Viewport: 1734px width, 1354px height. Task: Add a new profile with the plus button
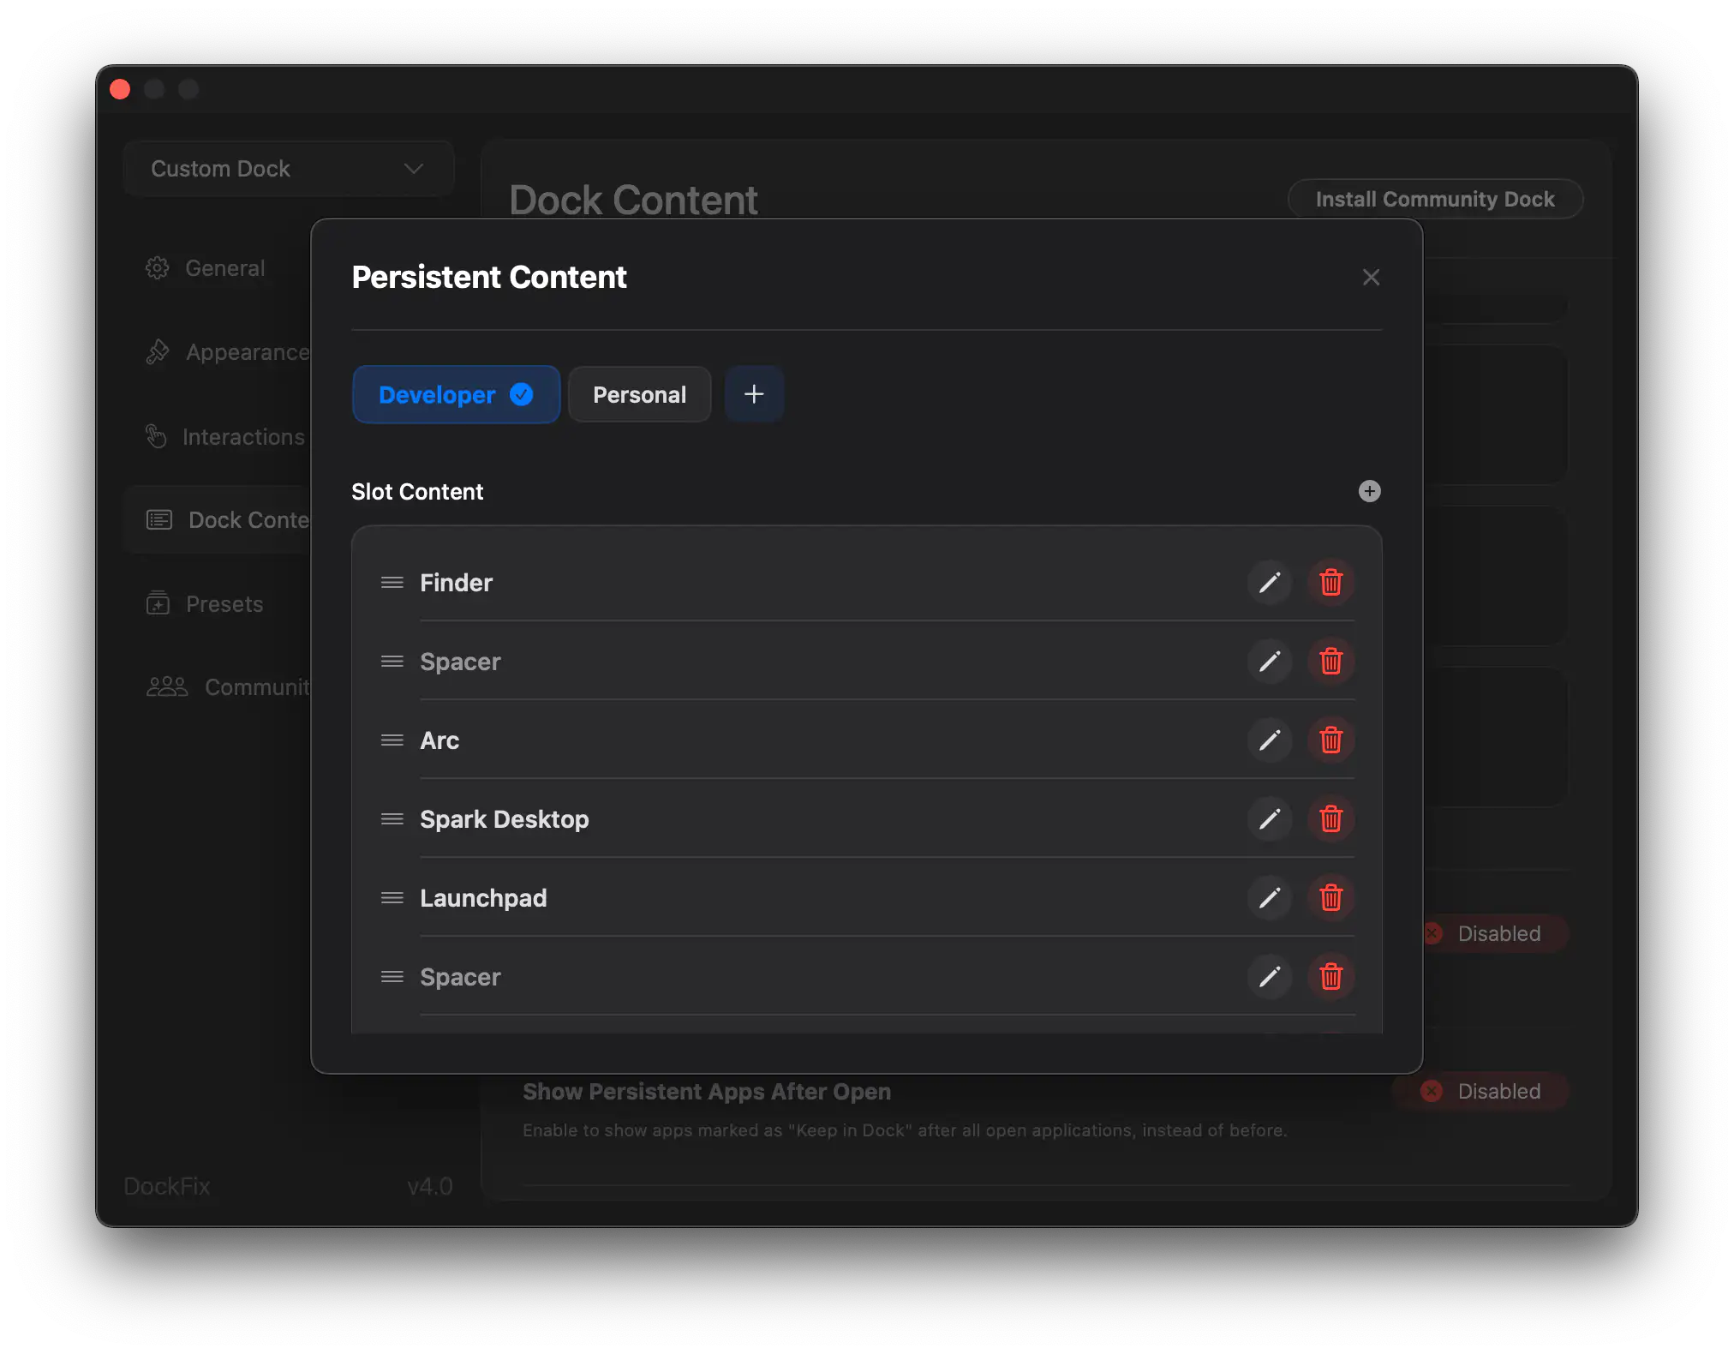[753, 393]
